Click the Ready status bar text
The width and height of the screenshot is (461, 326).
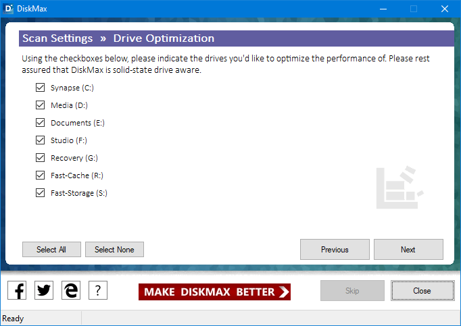13,319
